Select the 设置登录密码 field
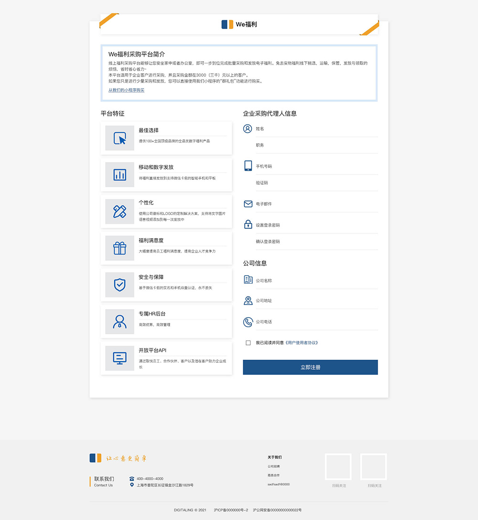The height and width of the screenshot is (520, 478). 315,225
